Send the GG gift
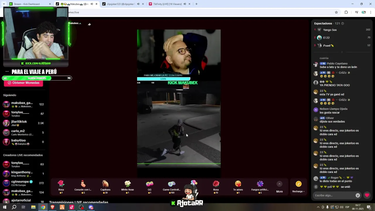 click(x=149, y=187)
